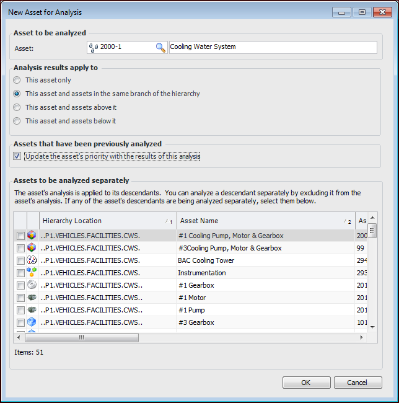The width and height of the screenshot is (399, 403).
Task: Sort by Asset Name column header
Action: pos(260,221)
